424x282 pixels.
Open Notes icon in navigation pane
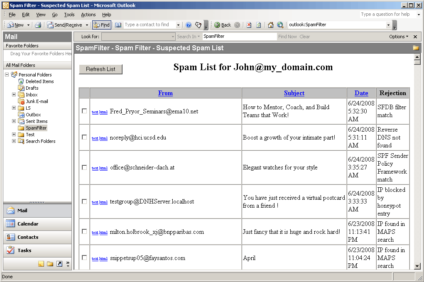click(41, 264)
